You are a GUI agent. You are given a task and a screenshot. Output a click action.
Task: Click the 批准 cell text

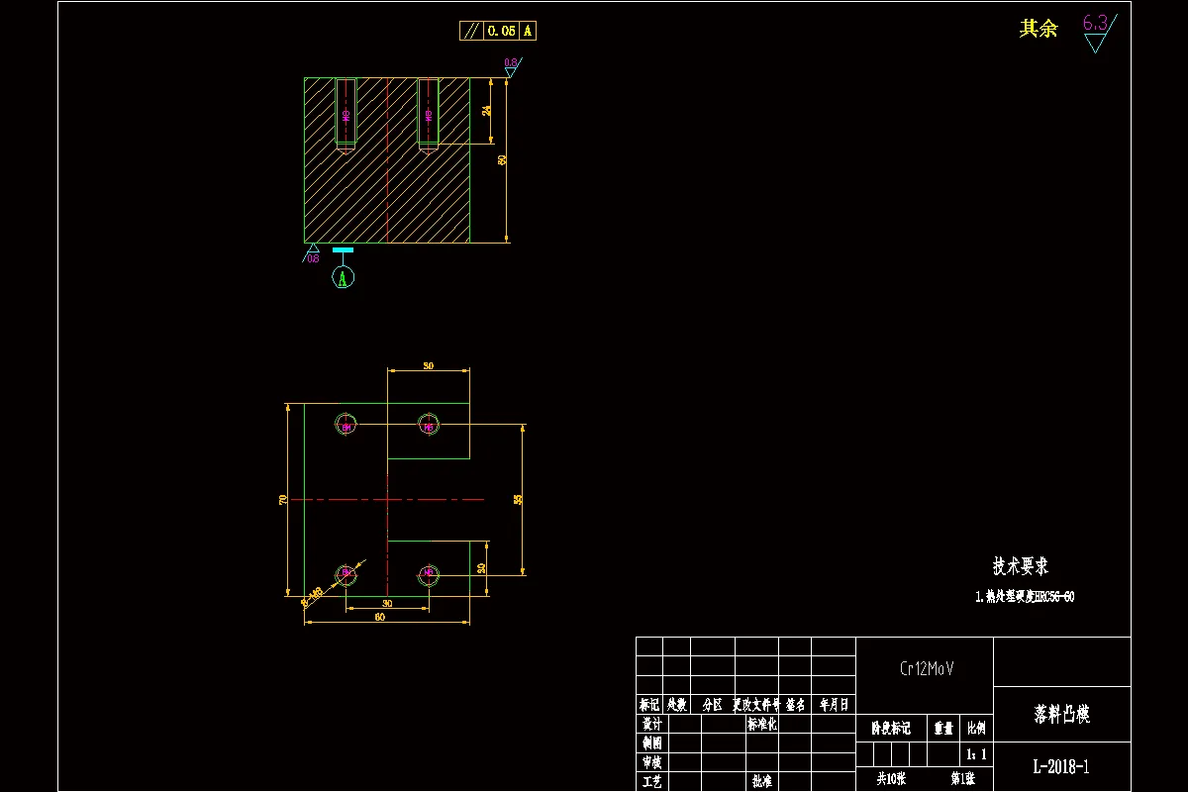pos(762,780)
